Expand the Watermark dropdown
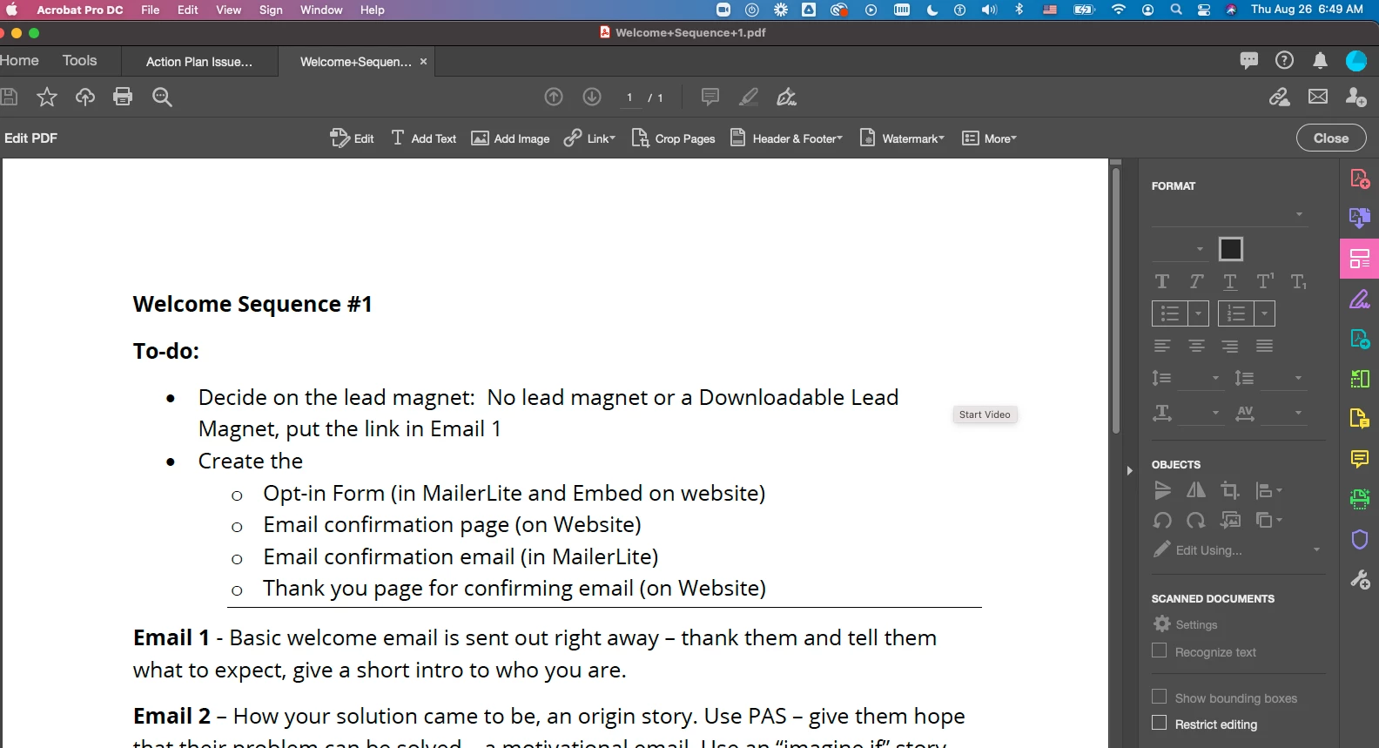 tap(902, 138)
